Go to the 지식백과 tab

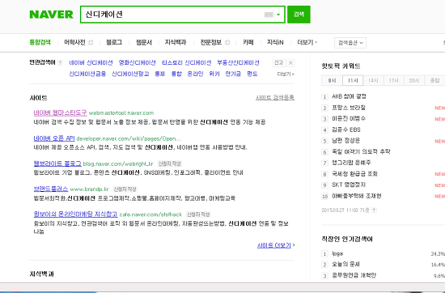(176, 42)
